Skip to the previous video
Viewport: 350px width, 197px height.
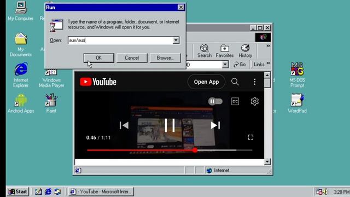click(124, 125)
